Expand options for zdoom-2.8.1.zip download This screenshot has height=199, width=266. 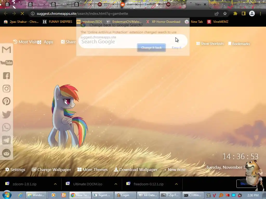pyautogui.click(x=55, y=184)
